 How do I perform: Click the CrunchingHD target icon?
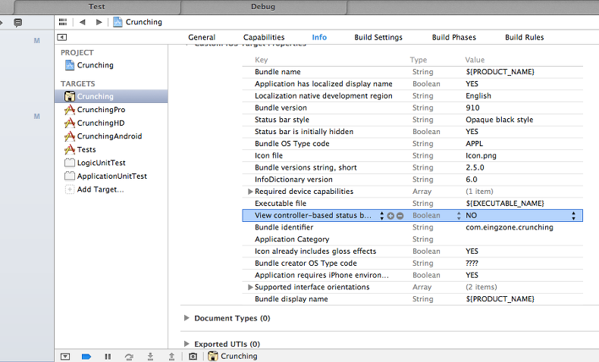(70, 123)
